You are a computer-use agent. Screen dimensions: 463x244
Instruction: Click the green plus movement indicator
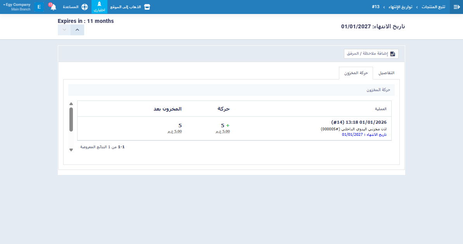[228, 125]
